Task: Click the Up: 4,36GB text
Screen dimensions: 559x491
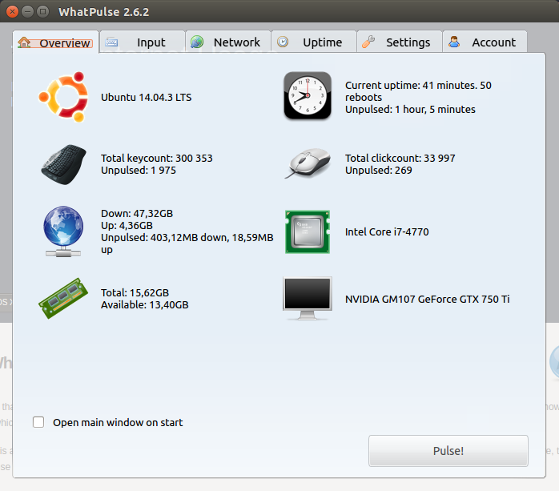Action: coord(127,225)
